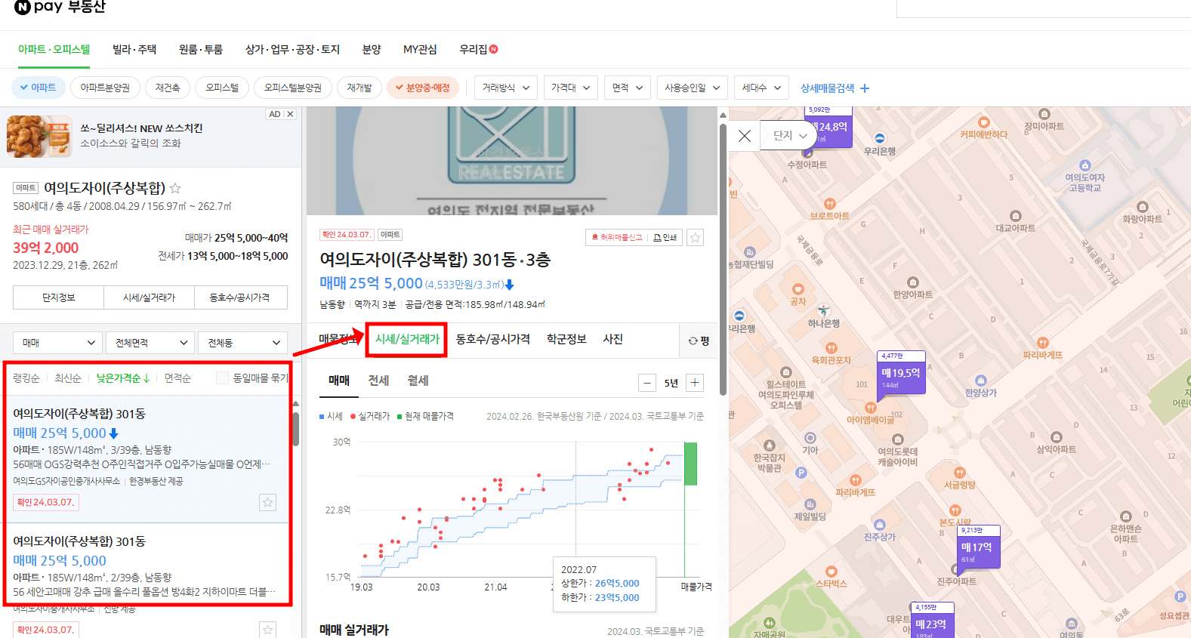Sort listings by 랭킹순
1191x638 pixels.
[26, 378]
